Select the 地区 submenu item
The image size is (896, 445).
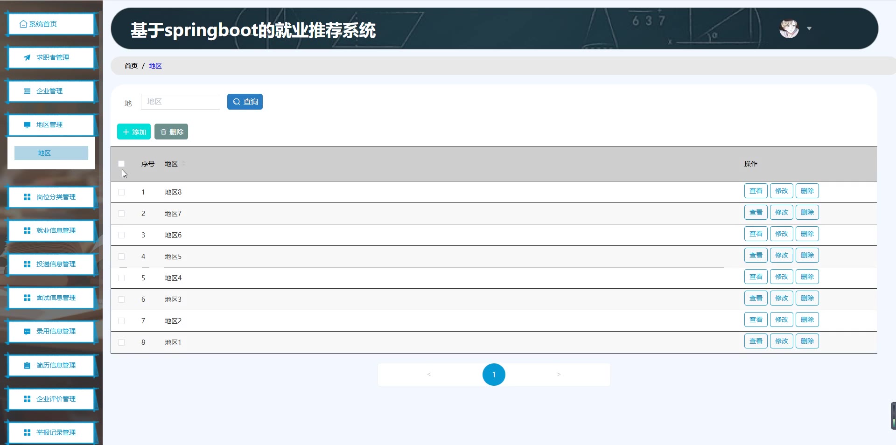click(51, 153)
